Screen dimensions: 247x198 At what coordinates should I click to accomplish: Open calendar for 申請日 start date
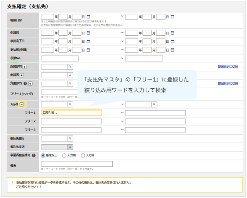[88, 33]
